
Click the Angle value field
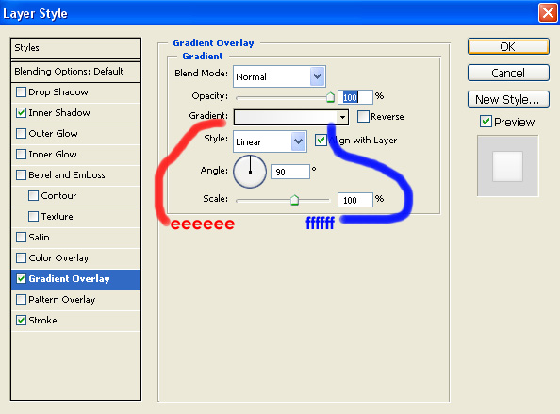click(x=290, y=172)
